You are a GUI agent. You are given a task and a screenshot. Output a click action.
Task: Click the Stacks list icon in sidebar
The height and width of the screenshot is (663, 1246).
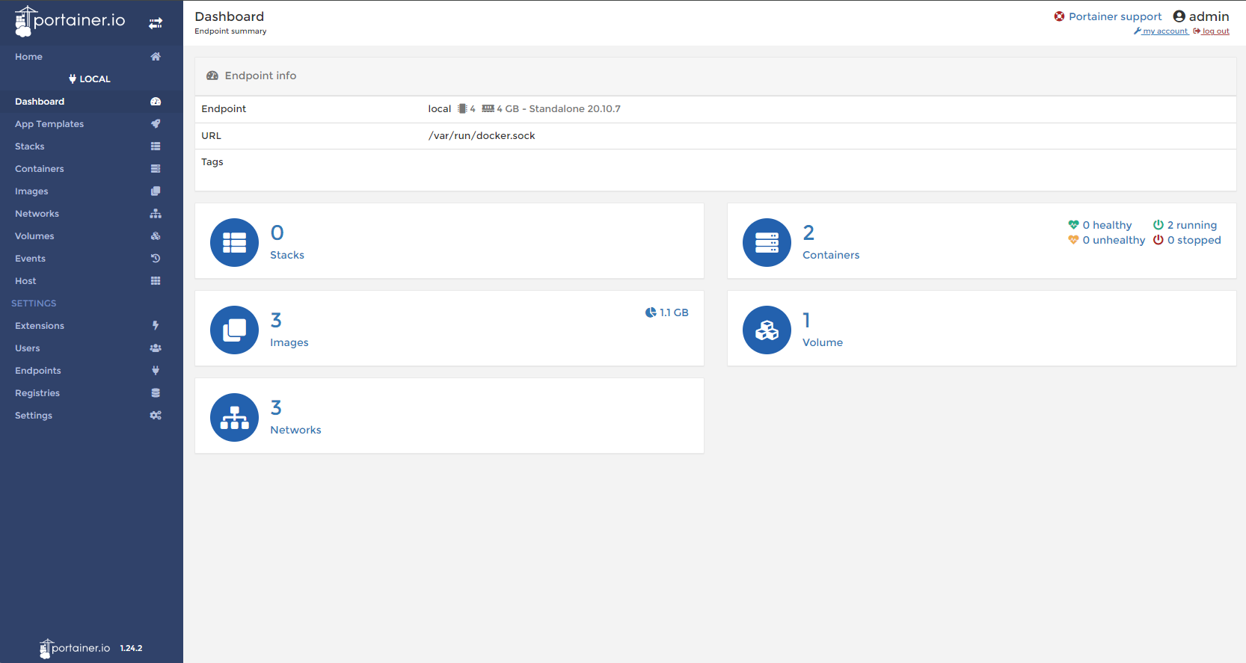[x=156, y=147]
